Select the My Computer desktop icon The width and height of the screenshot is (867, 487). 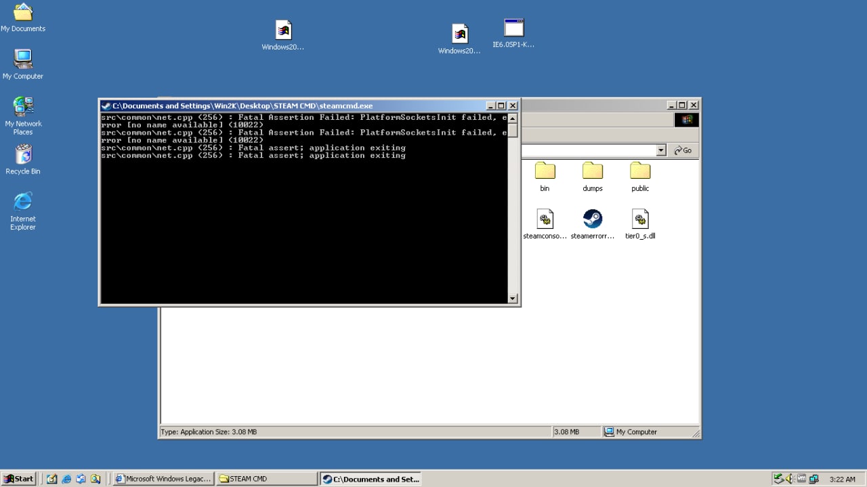(x=23, y=65)
